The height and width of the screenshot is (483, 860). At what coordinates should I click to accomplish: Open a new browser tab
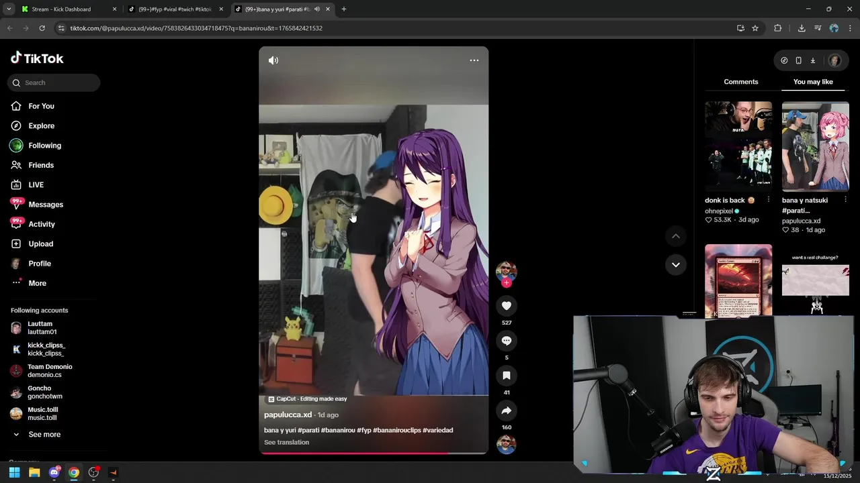(x=344, y=9)
